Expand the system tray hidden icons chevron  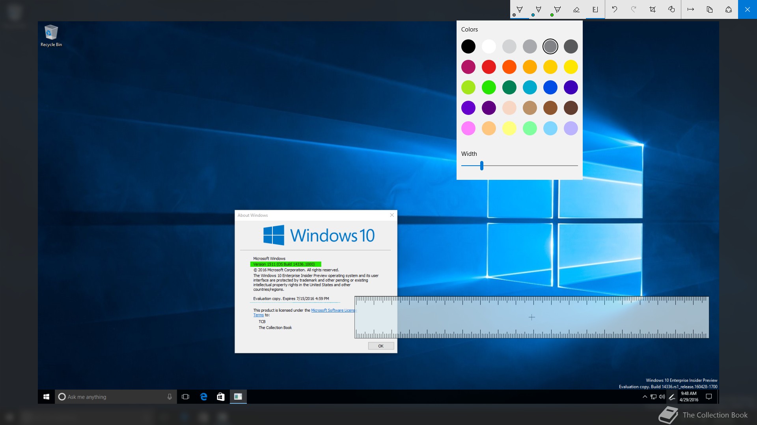tap(645, 397)
